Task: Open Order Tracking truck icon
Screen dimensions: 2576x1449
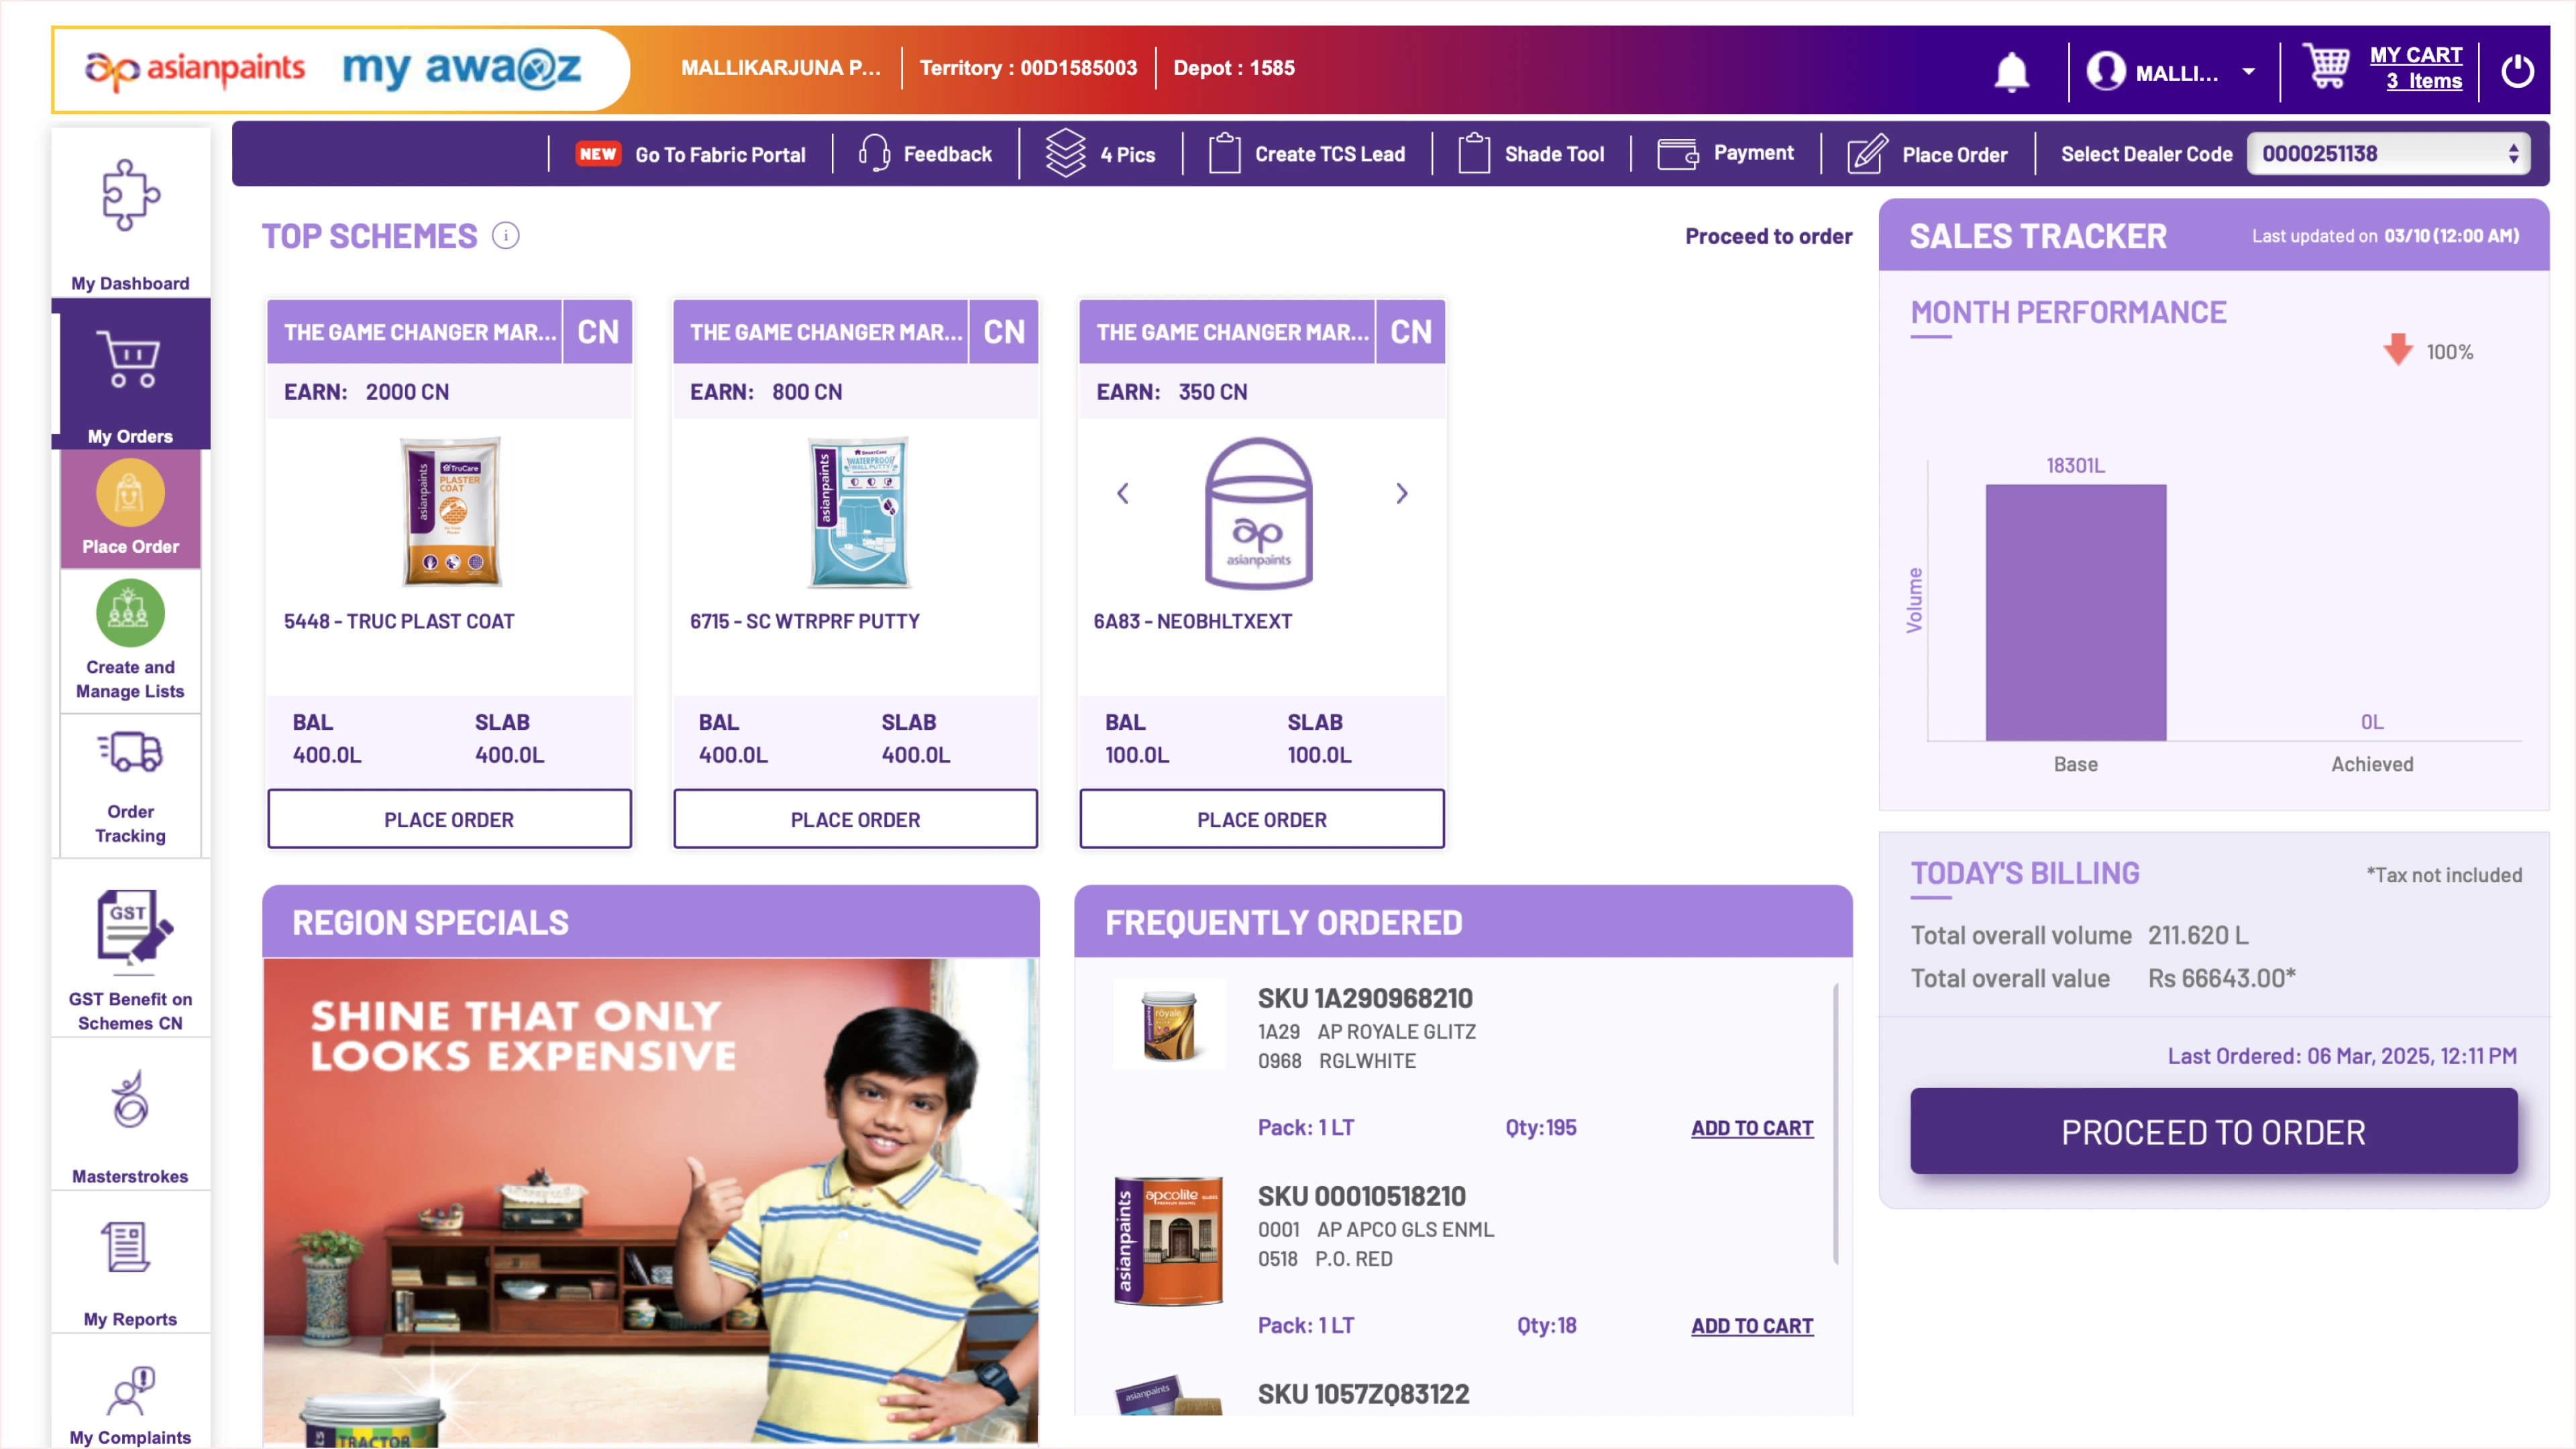Action: [131, 752]
